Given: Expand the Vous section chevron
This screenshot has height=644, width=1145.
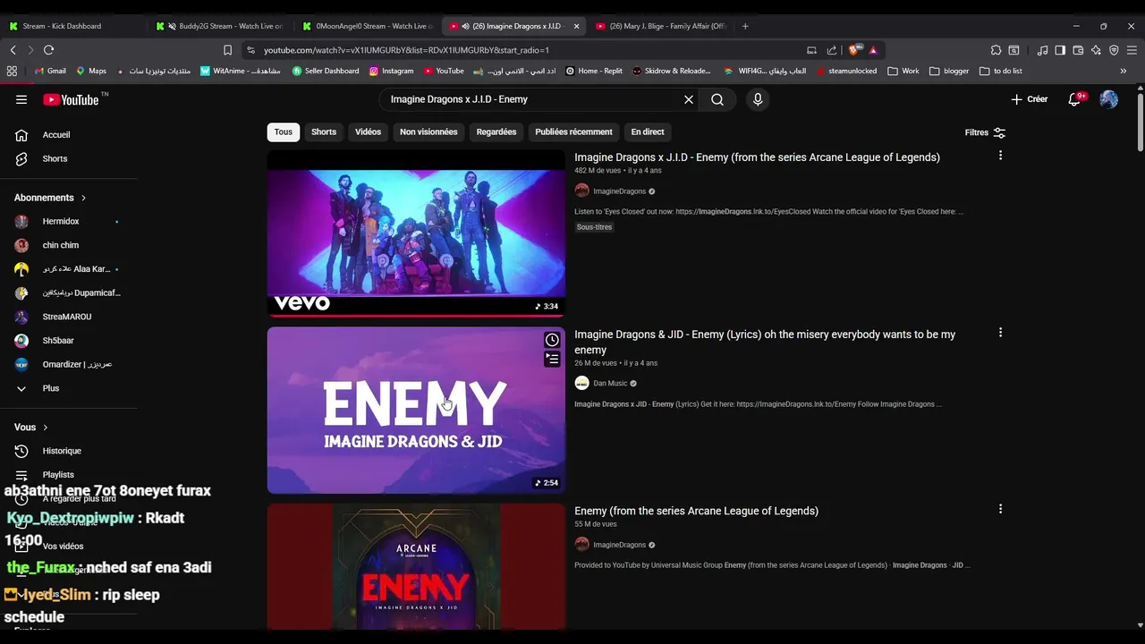Looking at the screenshot, I should click(46, 428).
